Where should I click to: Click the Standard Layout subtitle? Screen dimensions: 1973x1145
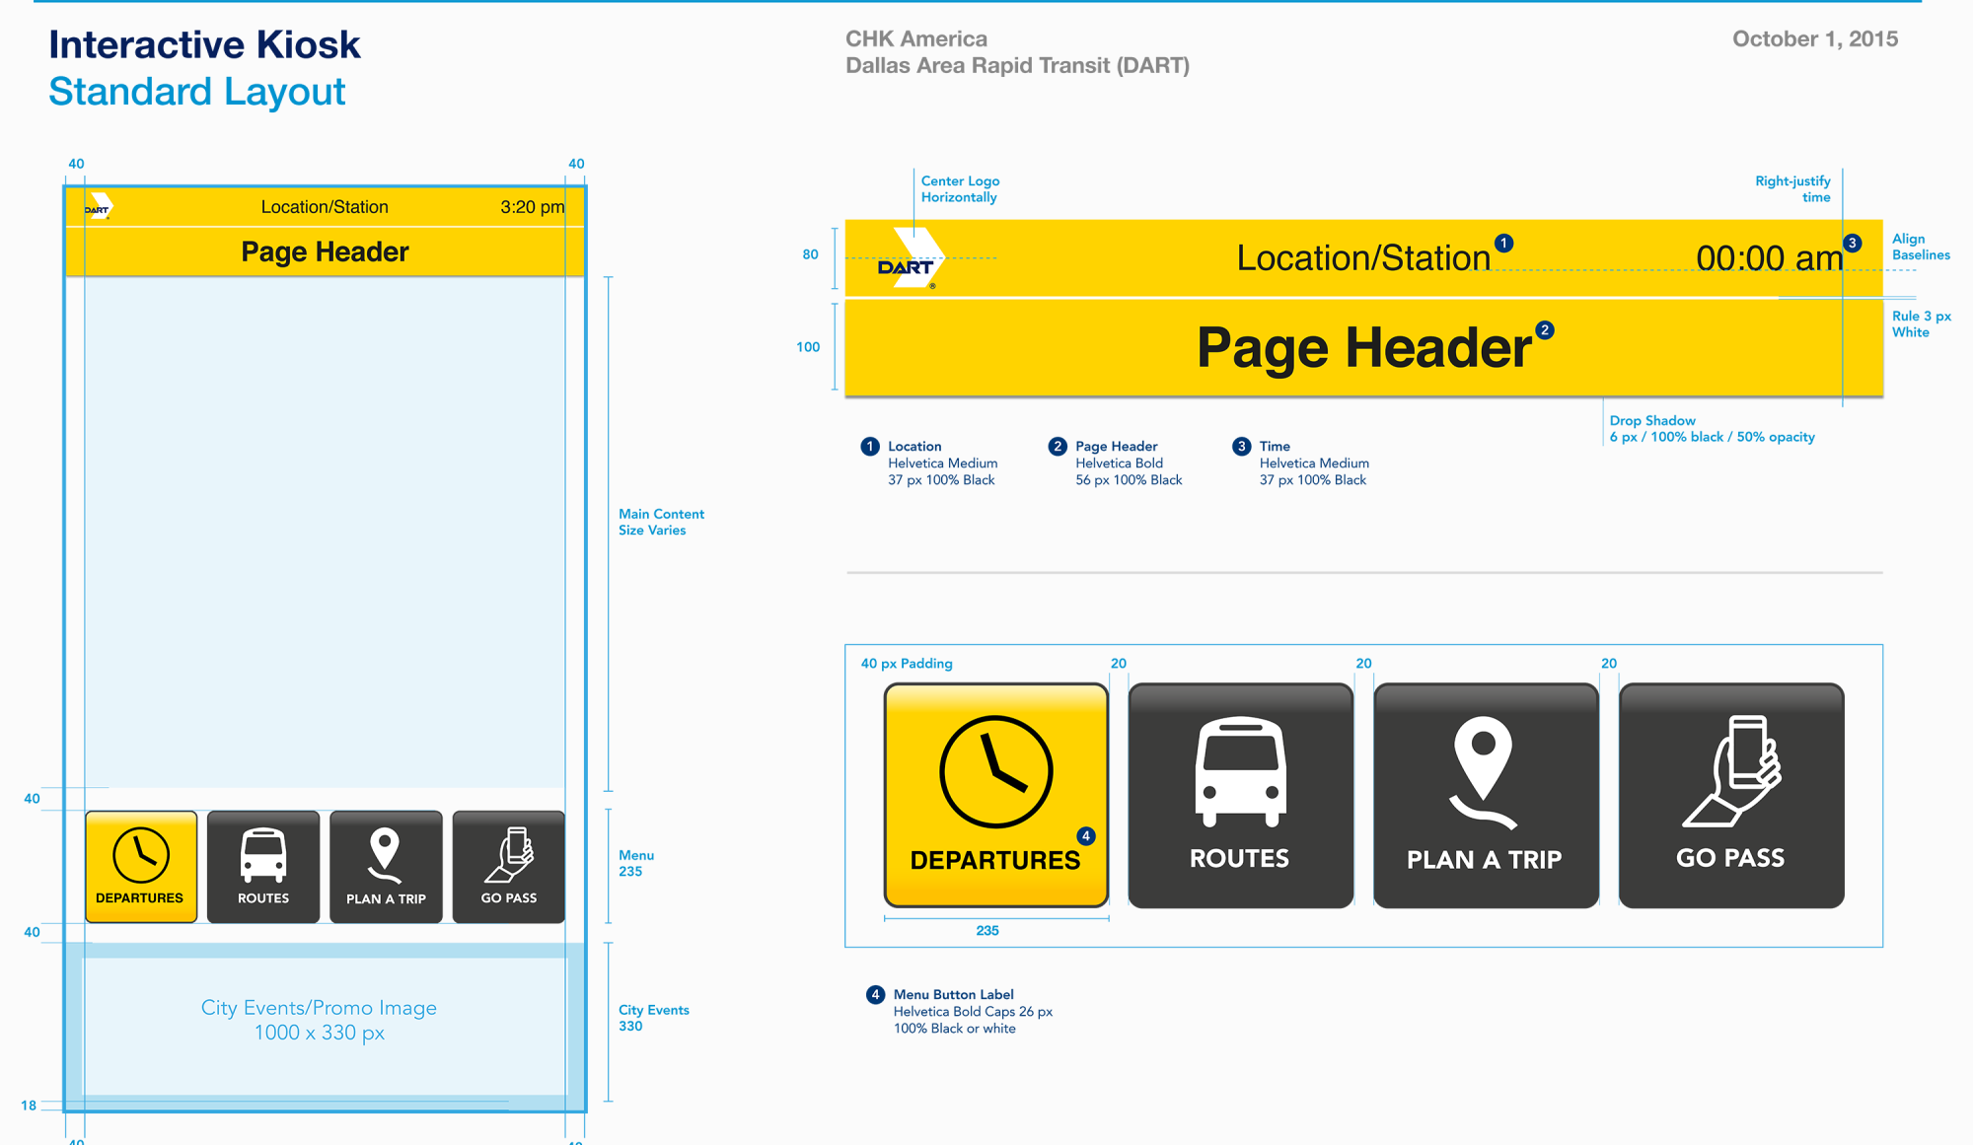[x=196, y=92]
